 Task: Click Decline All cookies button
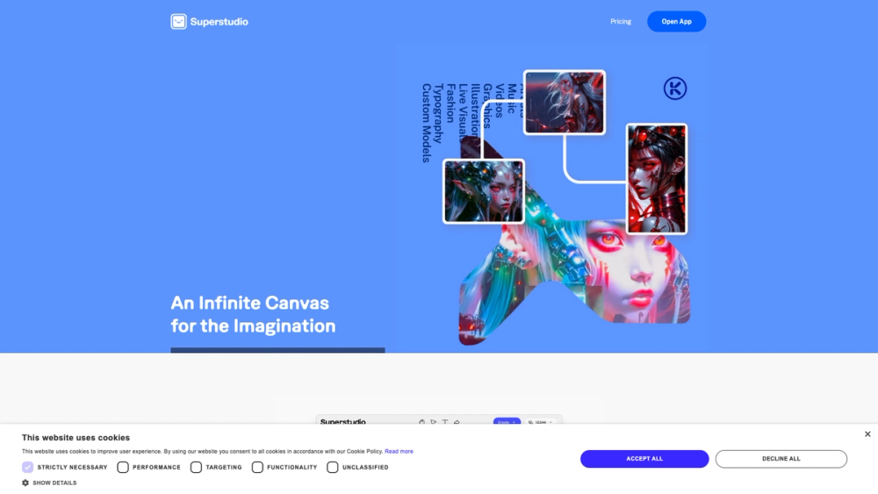[x=781, y=459]
